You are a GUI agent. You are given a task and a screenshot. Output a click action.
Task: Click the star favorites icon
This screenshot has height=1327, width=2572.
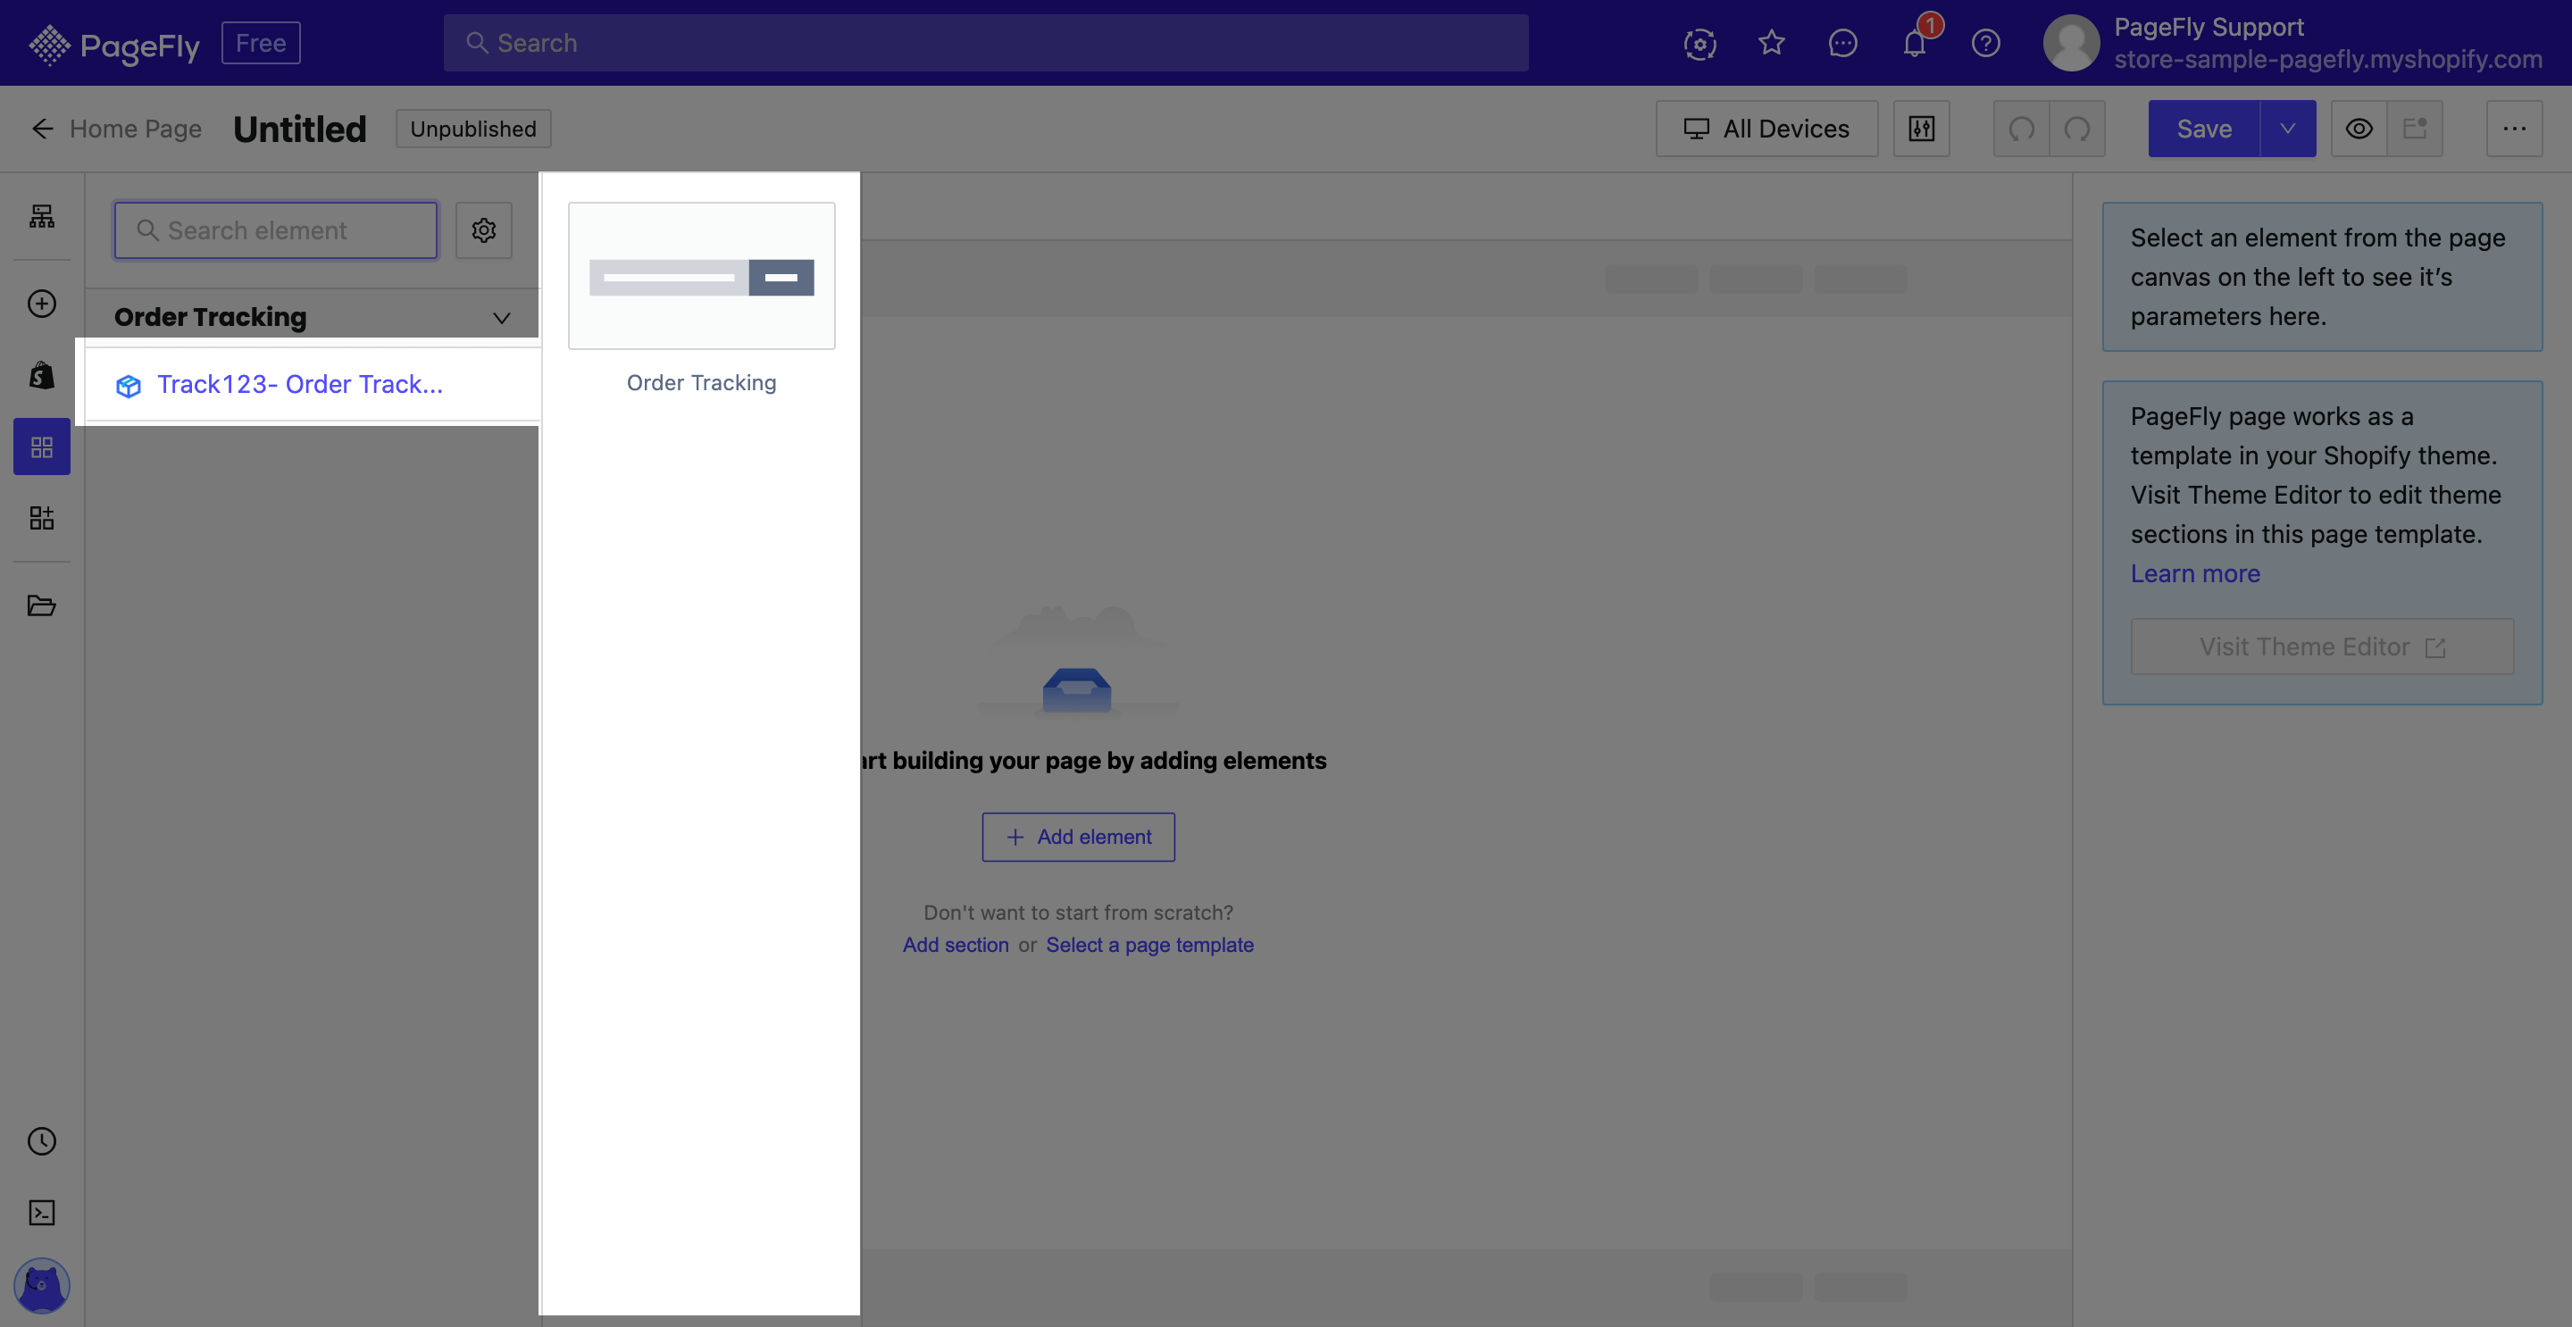pyautogui.click(x=1771, y=43)
